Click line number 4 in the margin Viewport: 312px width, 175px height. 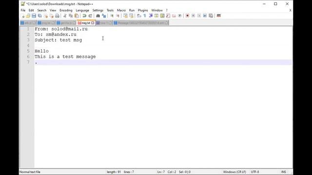pyautogui.click(x=28, y=46)
